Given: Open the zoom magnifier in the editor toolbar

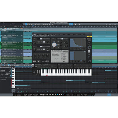Looking at the screenshot, I should (x=25, y=65).
